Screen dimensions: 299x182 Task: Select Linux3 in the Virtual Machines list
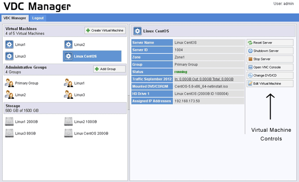click(20, 56)
